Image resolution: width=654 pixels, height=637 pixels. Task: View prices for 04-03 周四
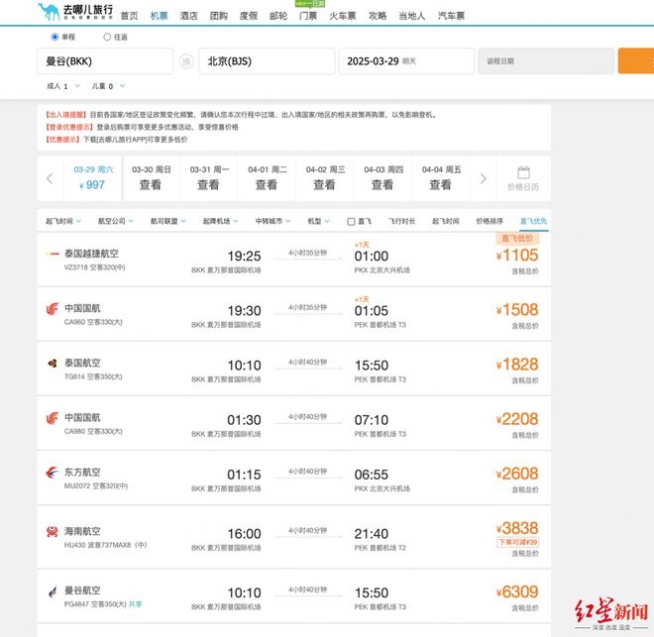click(x=382, y=178)
